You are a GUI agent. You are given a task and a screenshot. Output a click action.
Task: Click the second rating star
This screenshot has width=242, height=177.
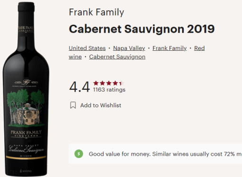point(102,83)
